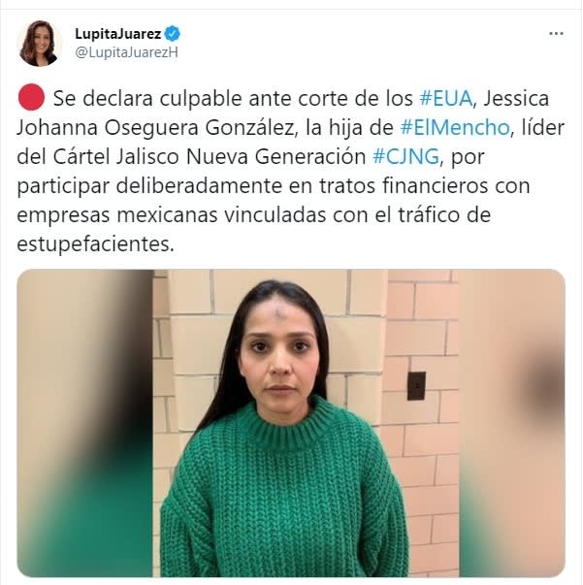
Task: Click the blurred left side of the image
Action: click(85, 423)
